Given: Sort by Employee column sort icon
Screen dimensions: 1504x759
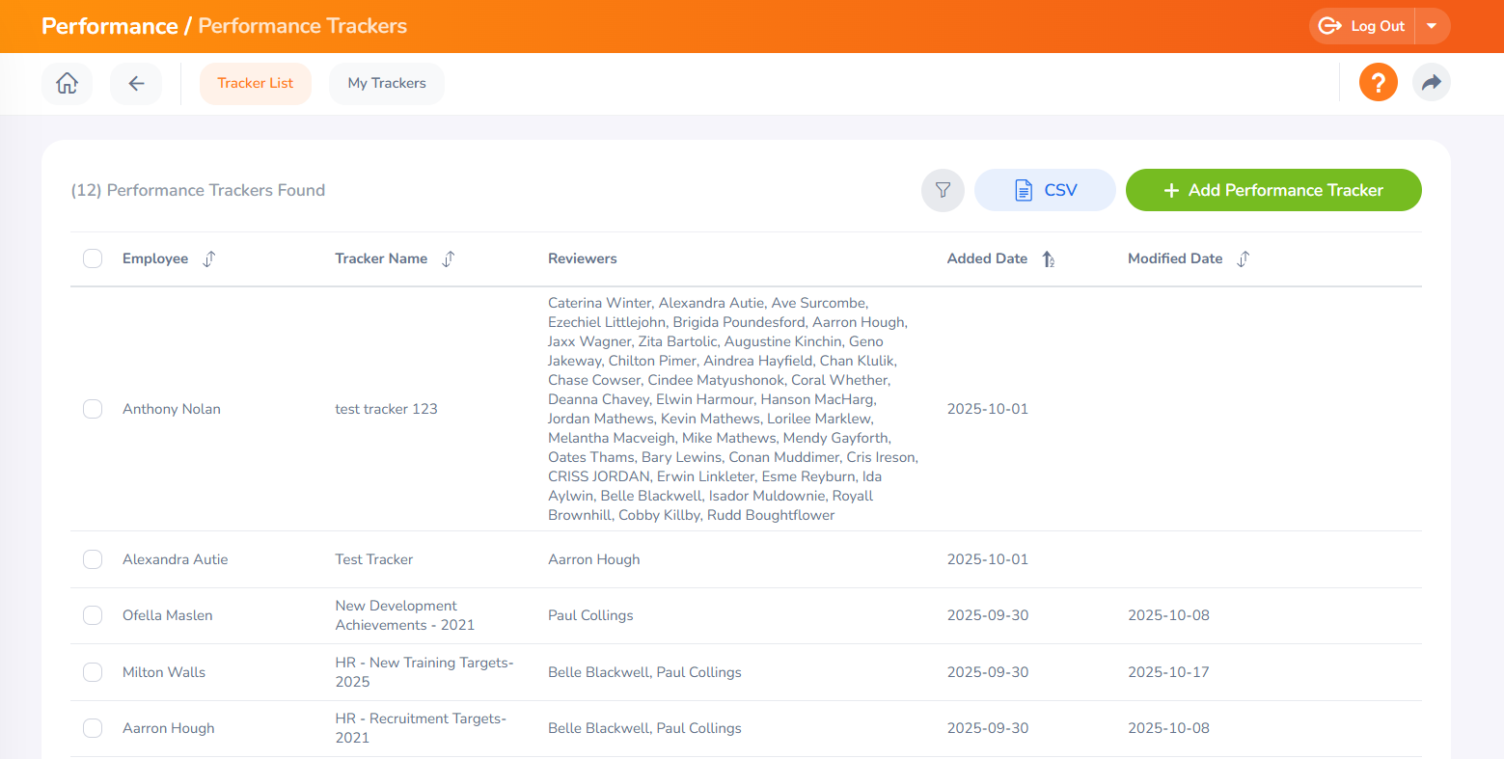Looking at the screenshot, I should (x=209, y=258).
